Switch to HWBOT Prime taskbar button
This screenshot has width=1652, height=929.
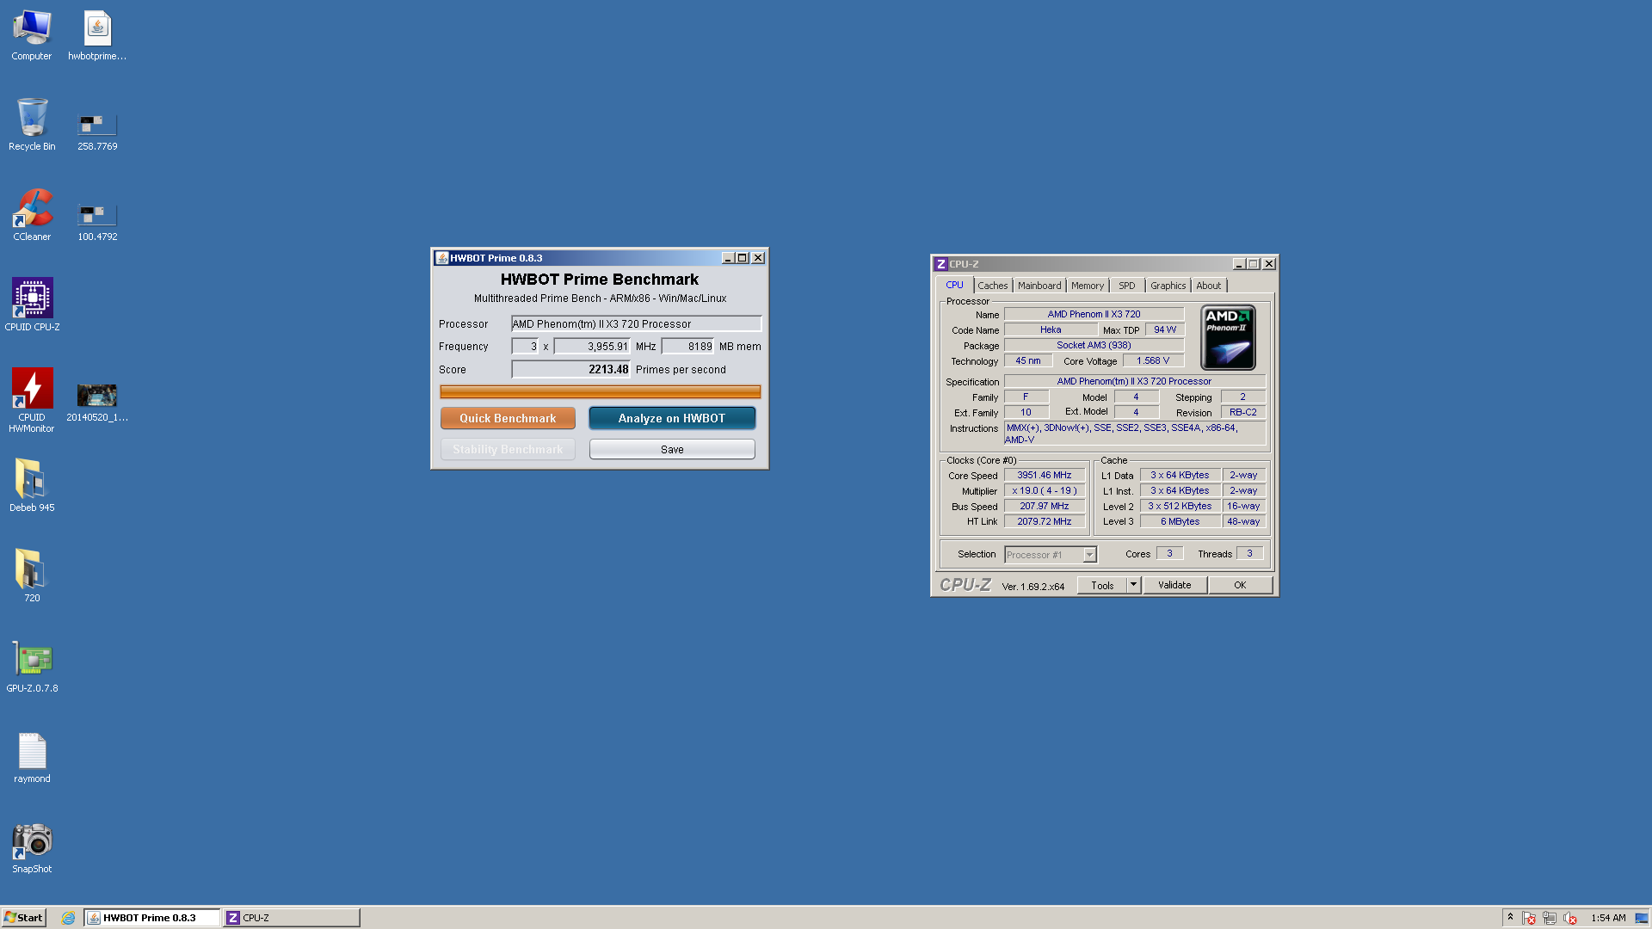(151, 918)
